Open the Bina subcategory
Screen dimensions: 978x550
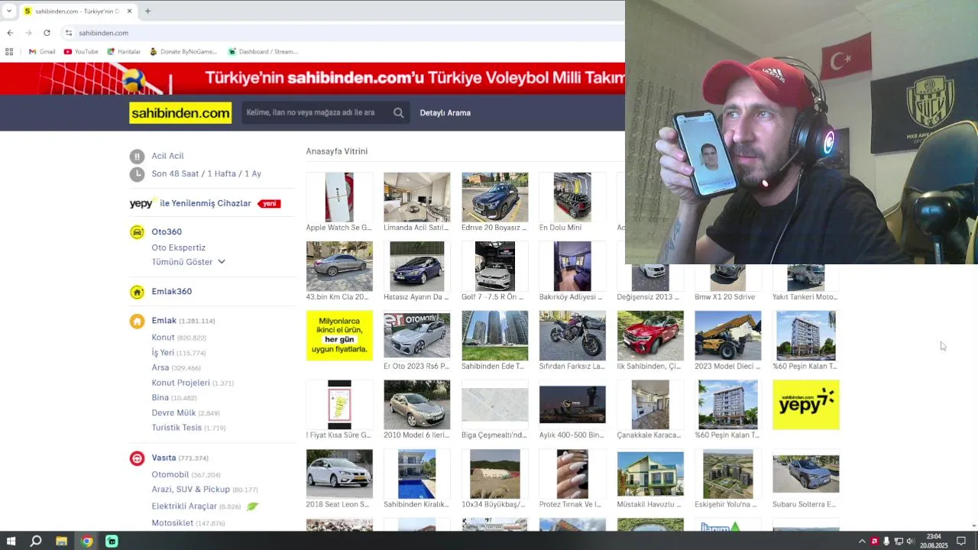(x=160, y=397)
